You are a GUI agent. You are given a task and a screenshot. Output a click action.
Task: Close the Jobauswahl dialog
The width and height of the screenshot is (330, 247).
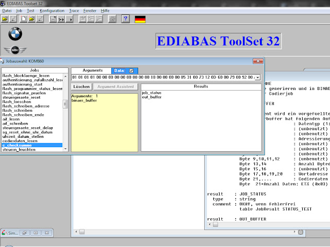[x=258, y=61]
